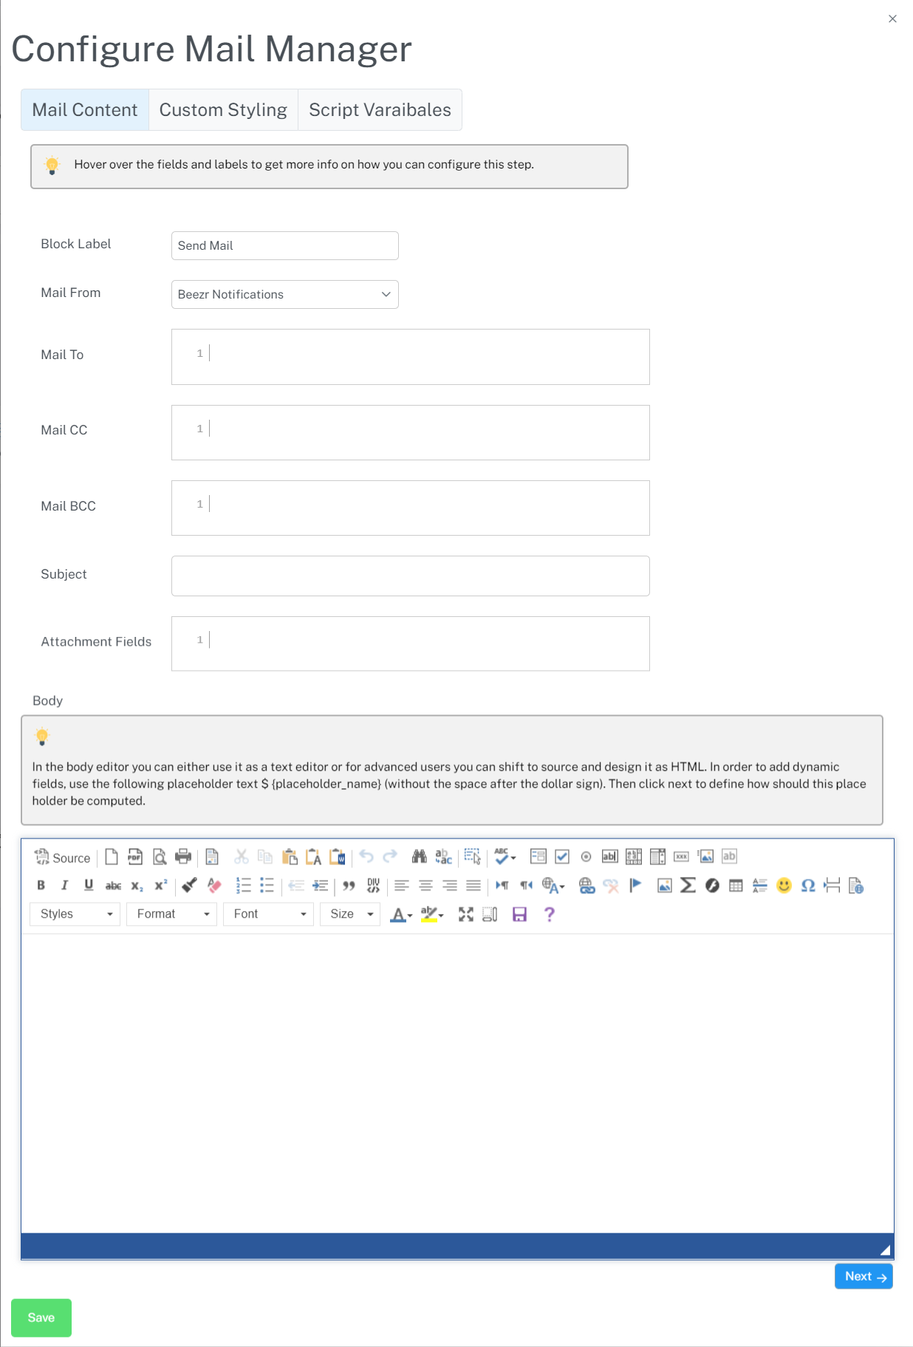Maximize the editor with the fullscreen icon
The width and height of the screenshot is (913, 1347).
pos(465,915)
